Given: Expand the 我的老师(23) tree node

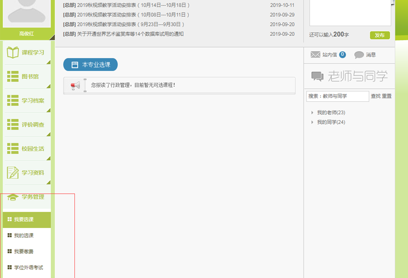Looking at the screenshot, I should [312, 113].
